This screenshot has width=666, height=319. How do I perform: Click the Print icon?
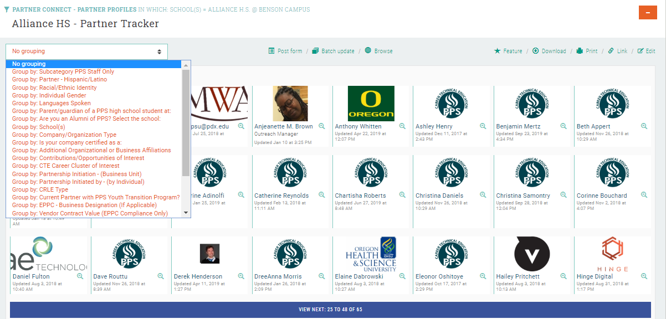coord(580,51)
